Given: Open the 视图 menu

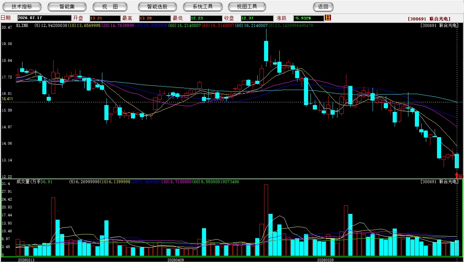Looking at the screenshot, I should pos(110,6).
